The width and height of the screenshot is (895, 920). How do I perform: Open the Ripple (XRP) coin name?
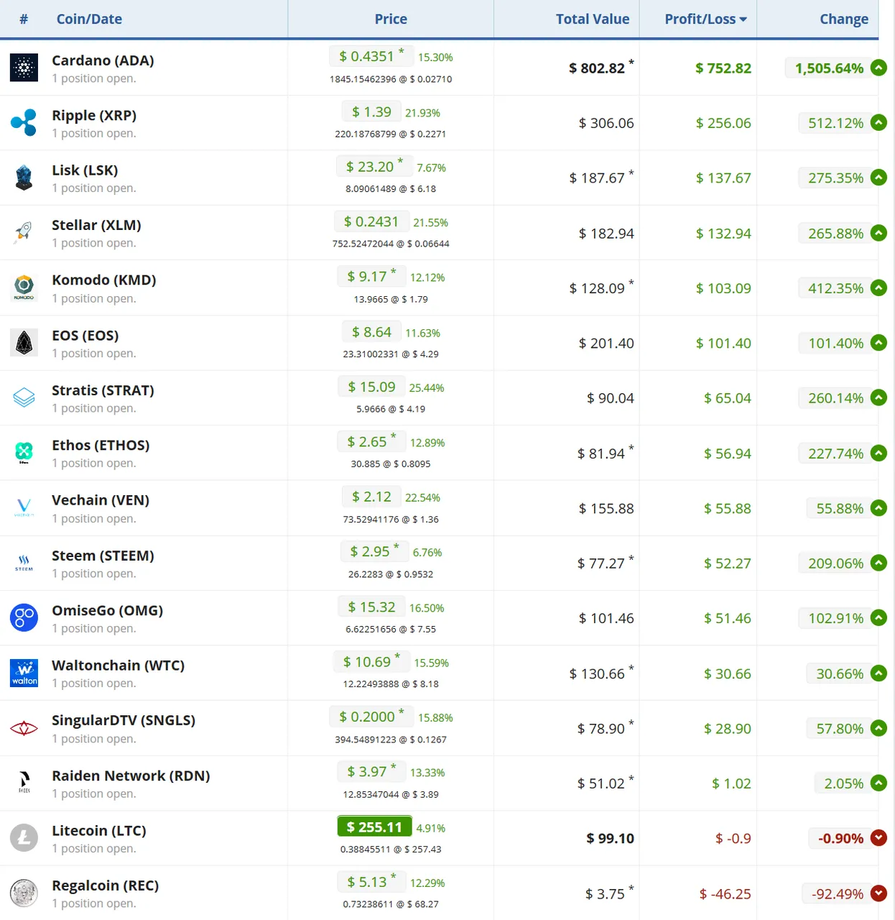pos(94,115)
